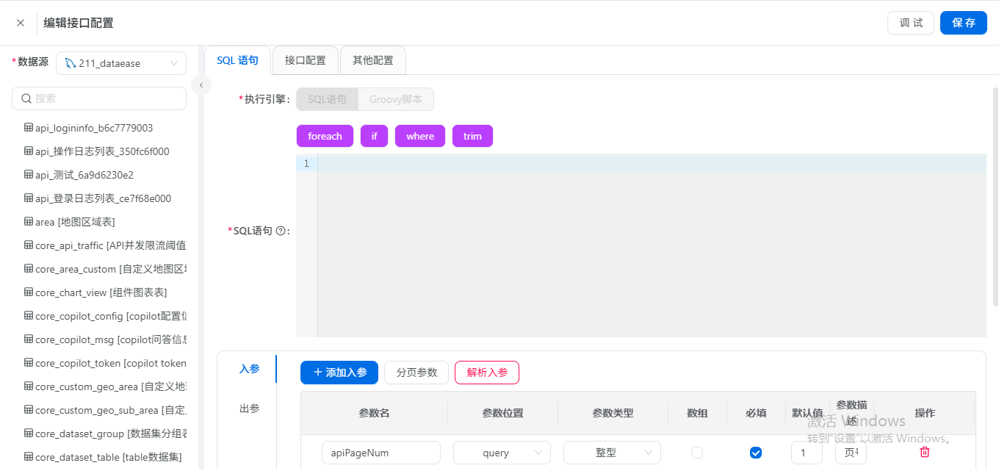Toggle array checkbox for apiPageNum

pyautogui.click(x=697, y=453)
